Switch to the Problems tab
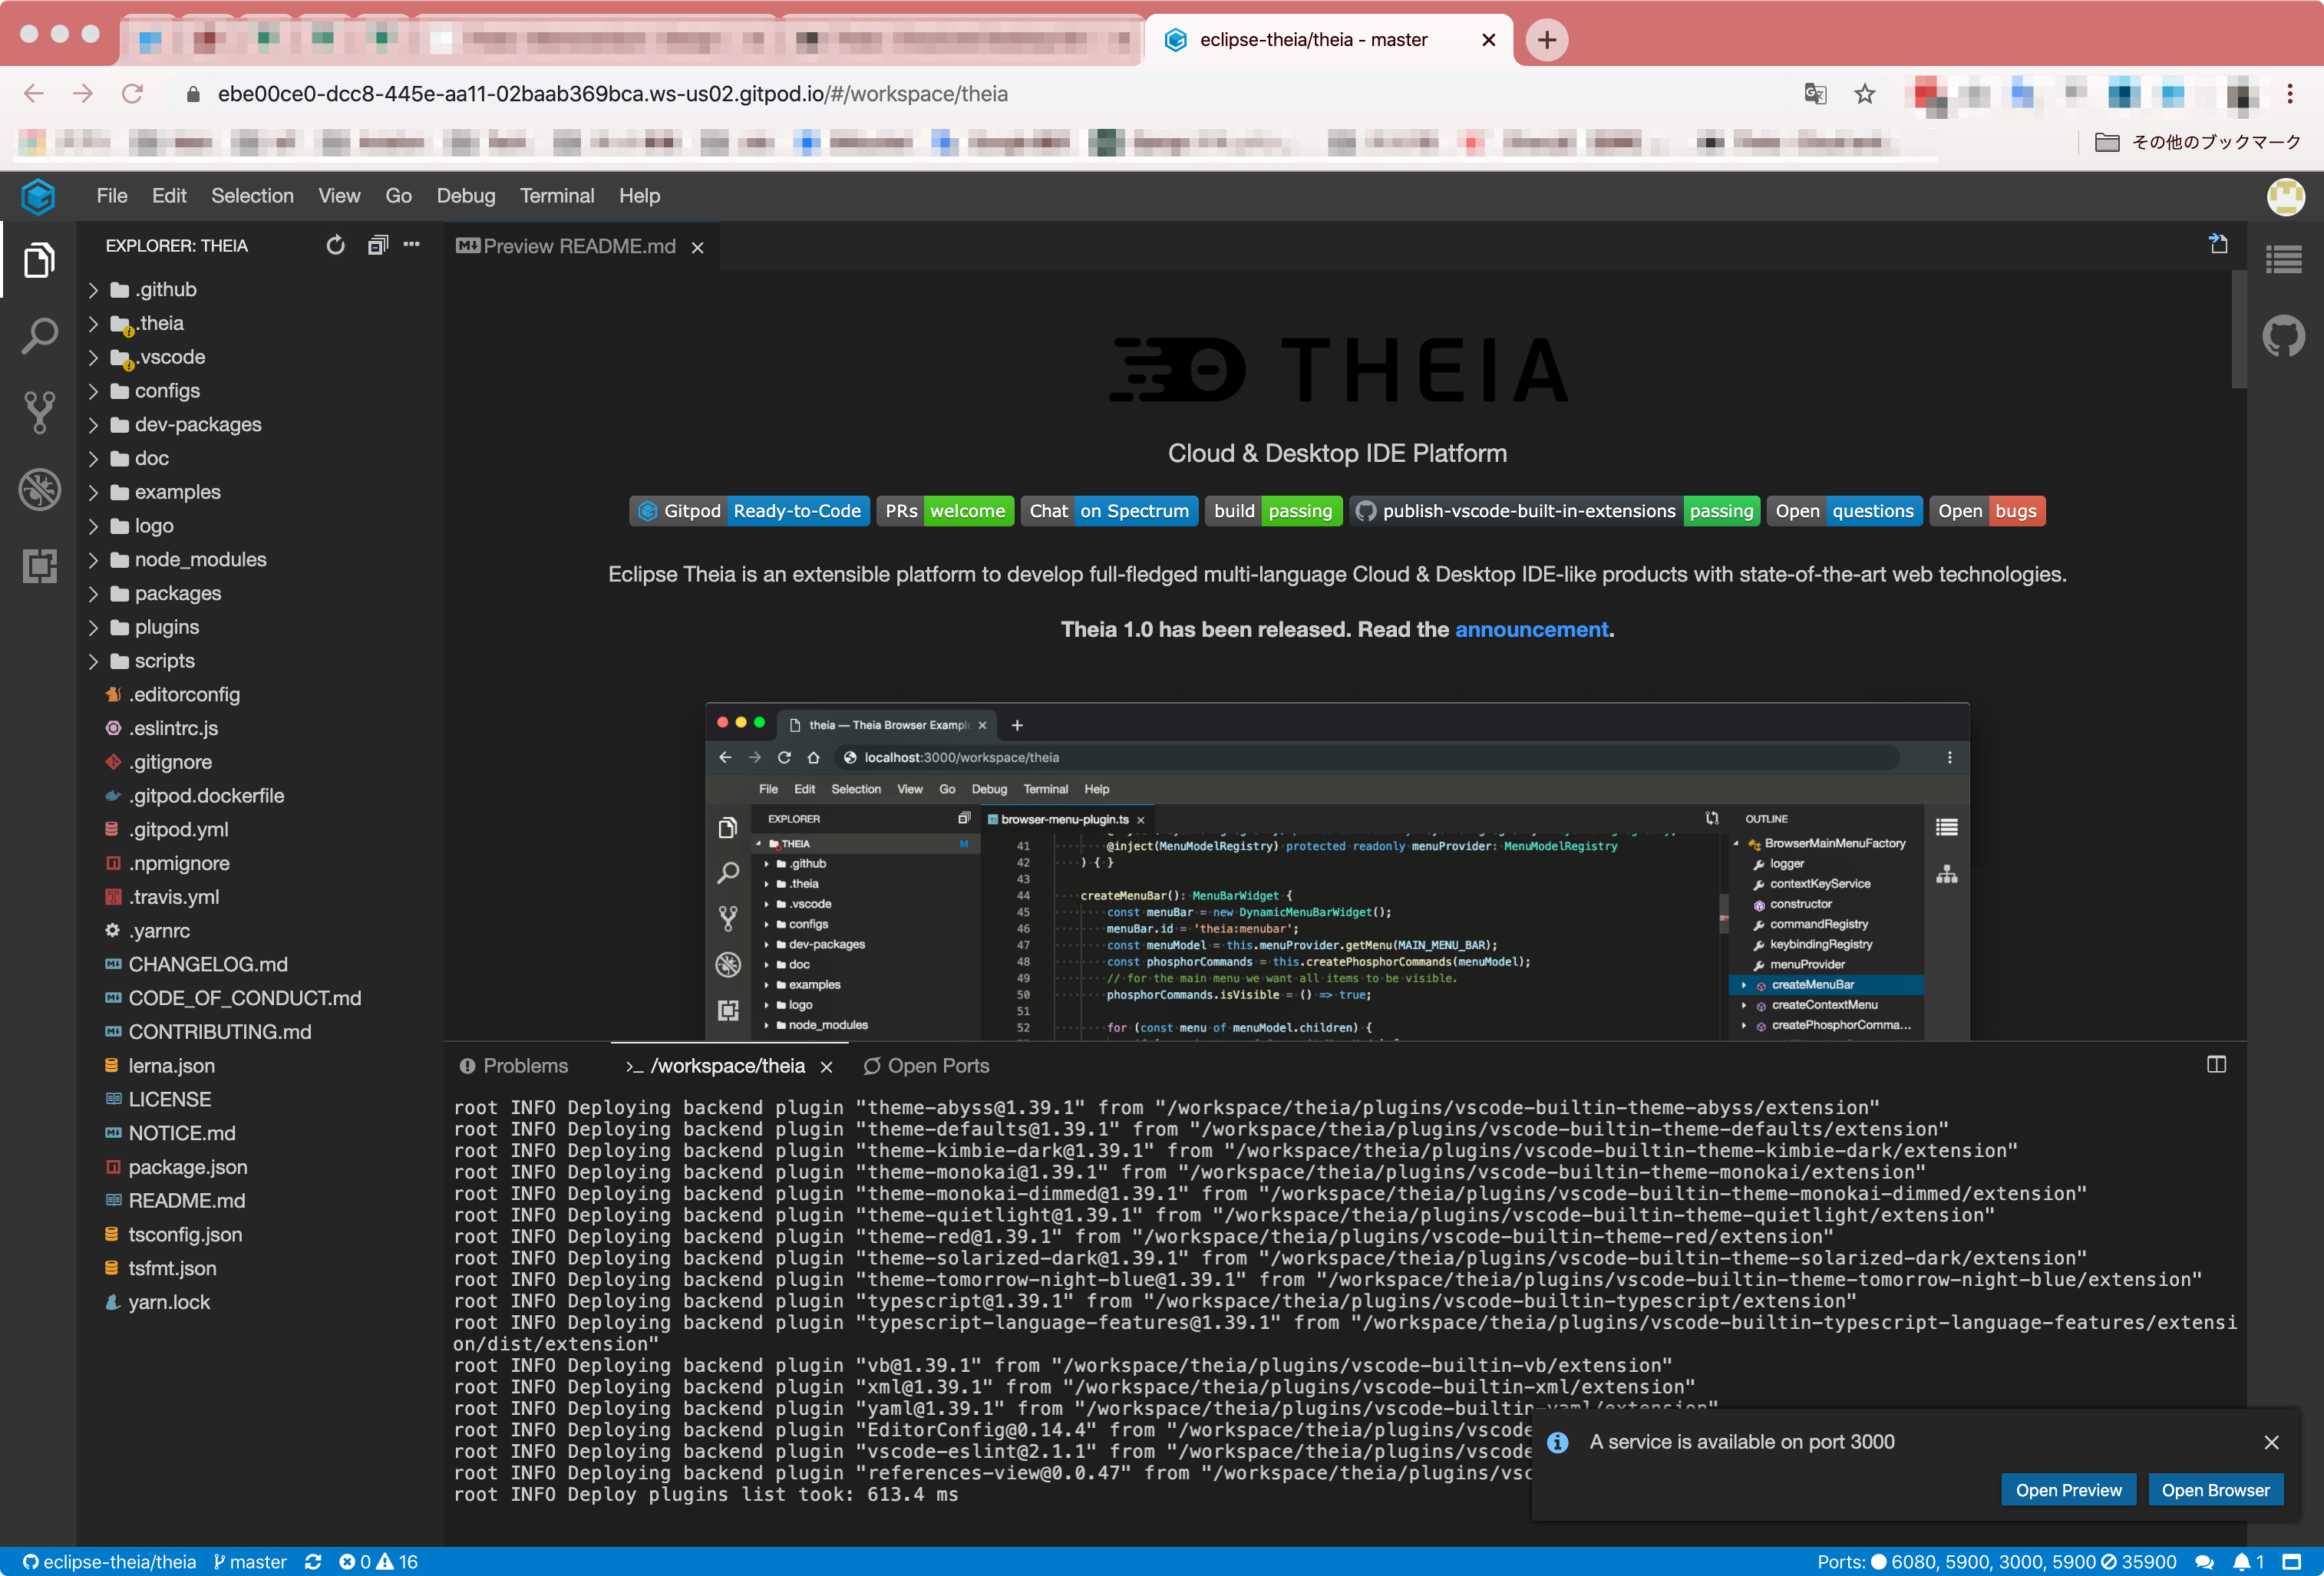The image size is (2324, 1576). click(x=513, y=1066)
